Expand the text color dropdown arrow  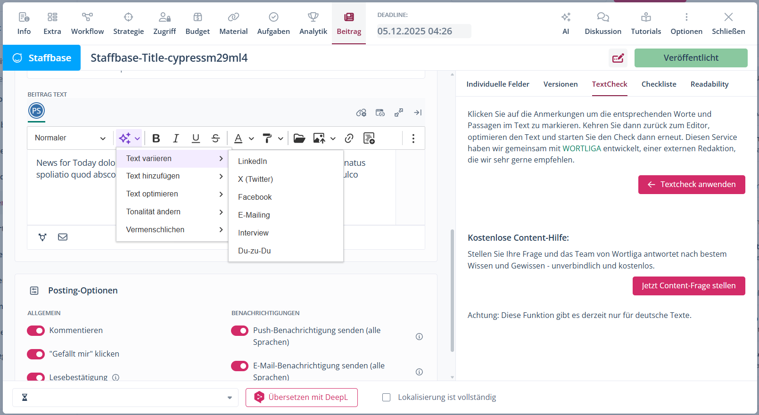pyautogui.click(x=251, y=138)
